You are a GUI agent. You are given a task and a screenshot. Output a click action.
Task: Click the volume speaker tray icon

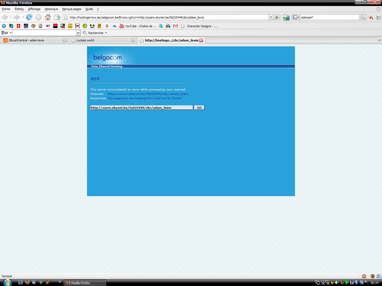(x=337, y=283)
